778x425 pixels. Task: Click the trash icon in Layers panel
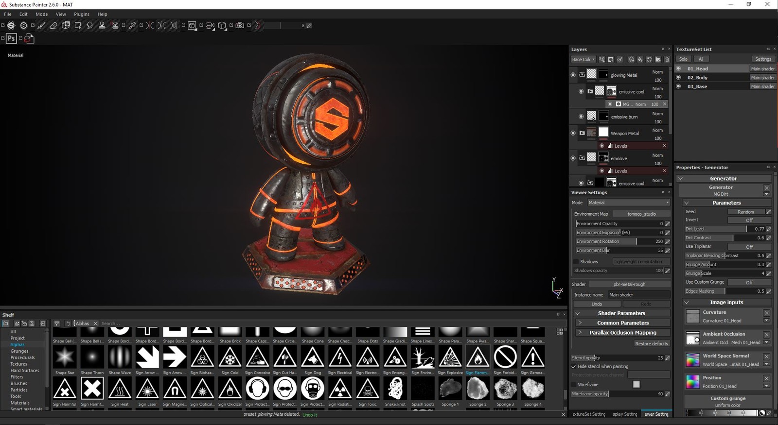tap(667, 59)
